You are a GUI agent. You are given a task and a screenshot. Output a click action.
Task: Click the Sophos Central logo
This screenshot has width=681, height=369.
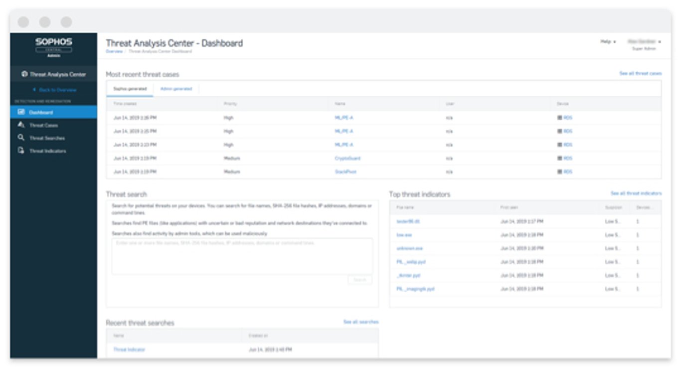[x=54, y=47]
